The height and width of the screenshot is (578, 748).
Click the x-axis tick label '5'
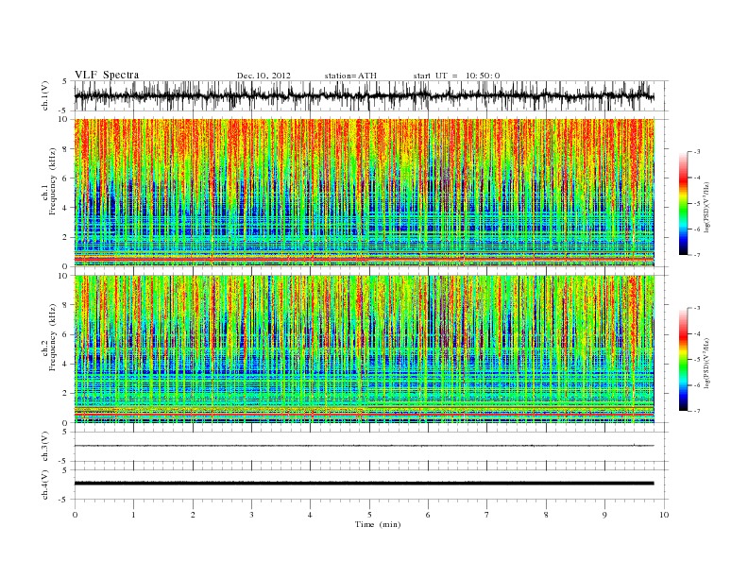[369, 515]
